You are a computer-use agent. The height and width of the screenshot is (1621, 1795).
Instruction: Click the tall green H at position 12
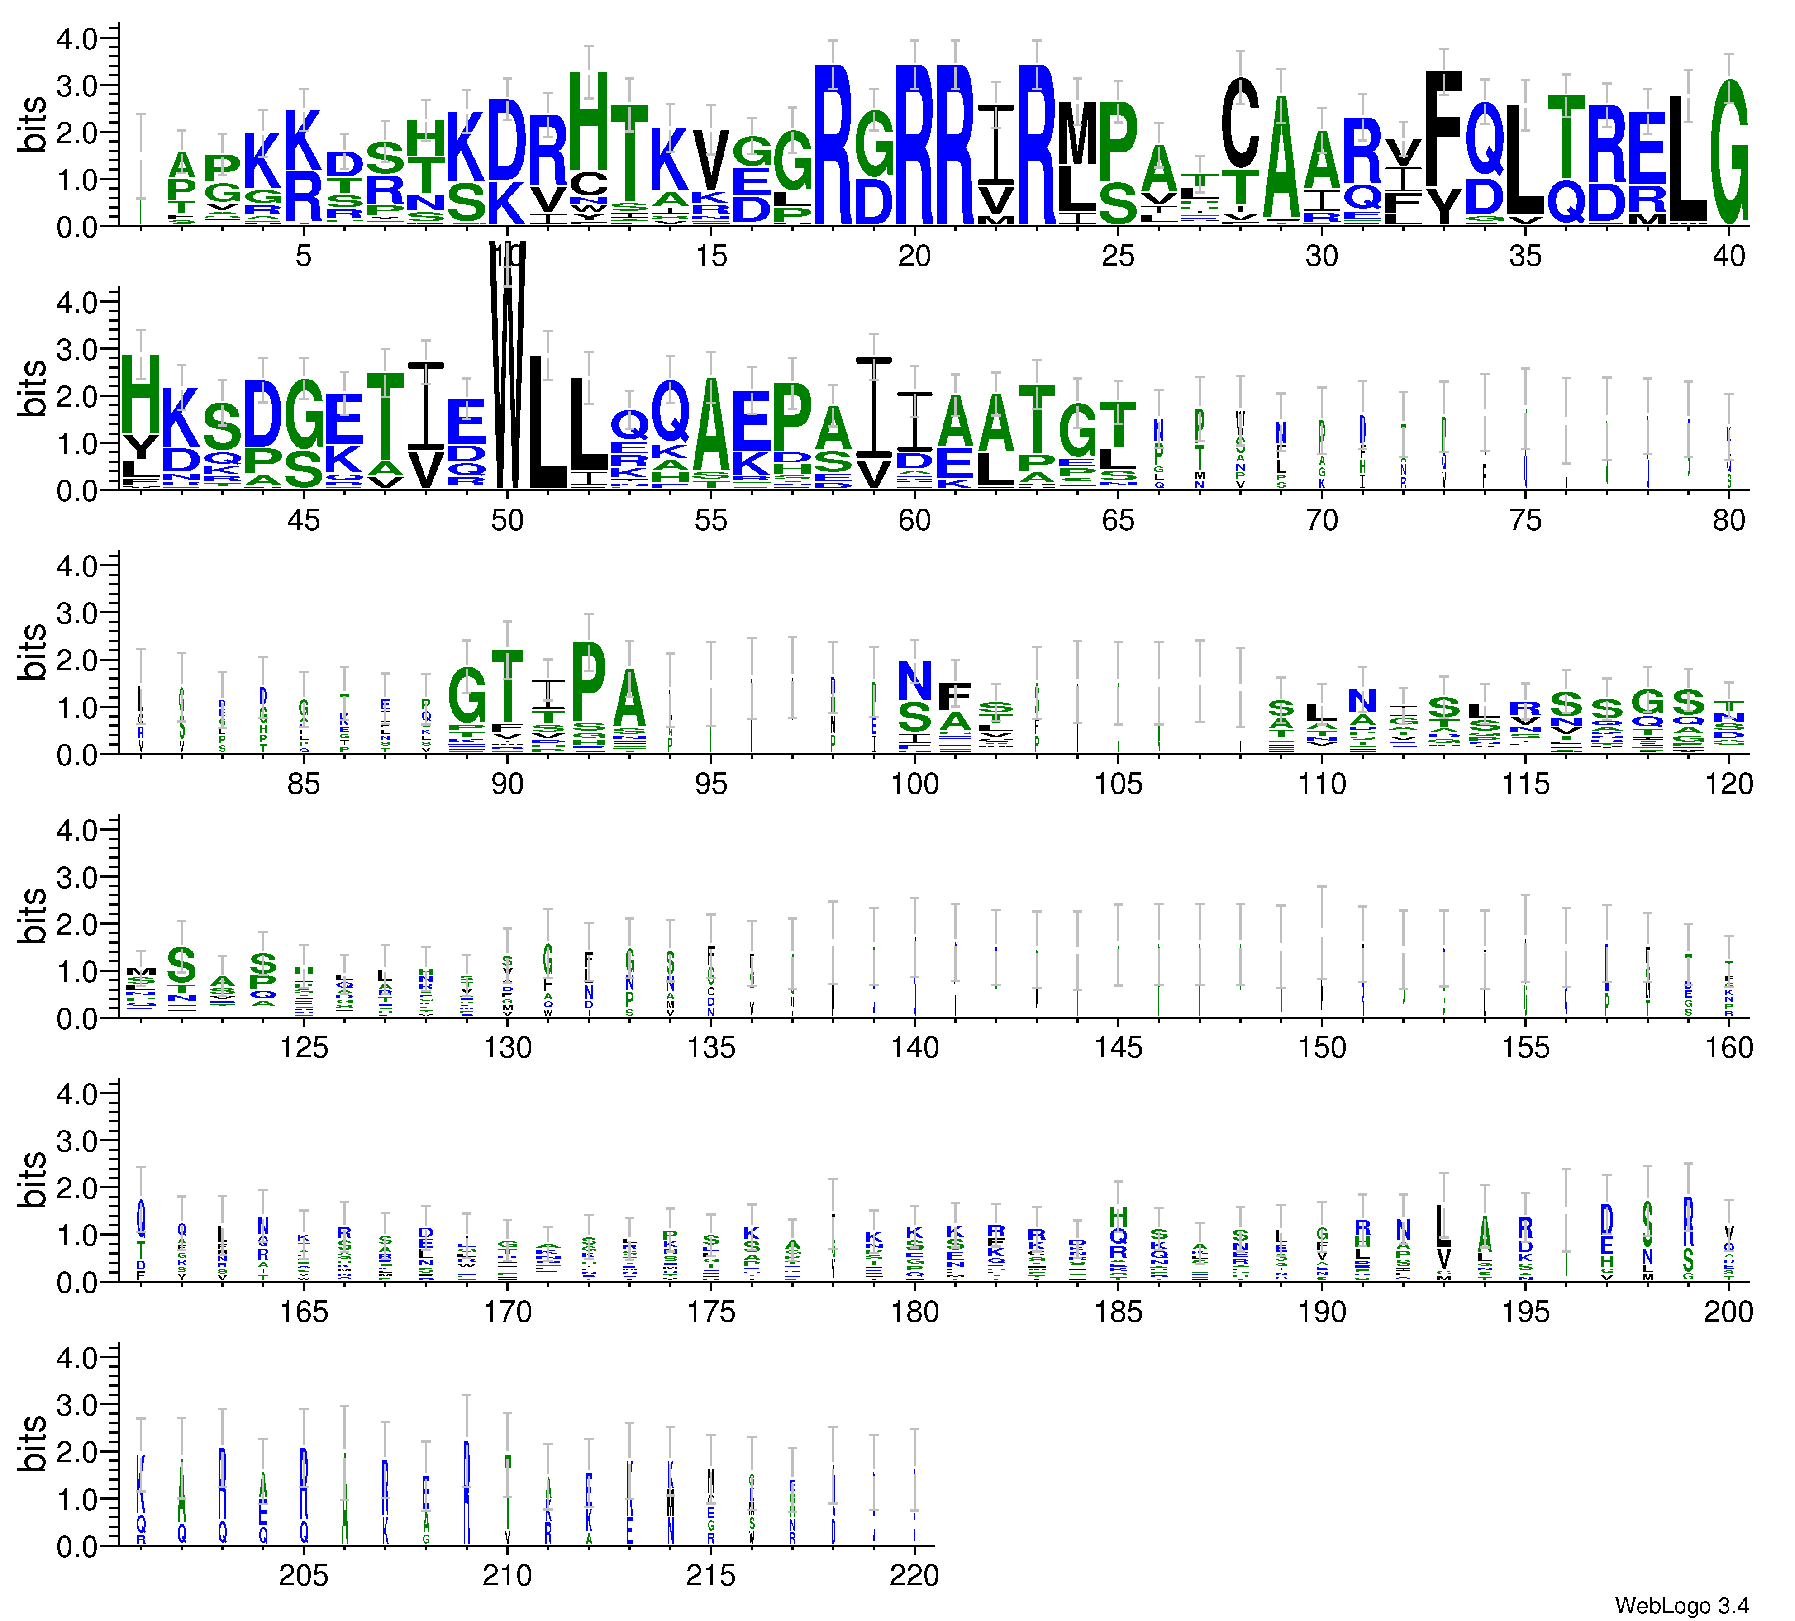click(x=589, y=120)
